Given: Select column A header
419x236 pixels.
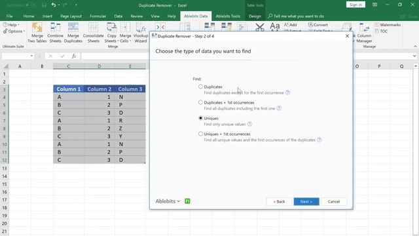Looking at the screenshot, I should (x=20, y=66).
